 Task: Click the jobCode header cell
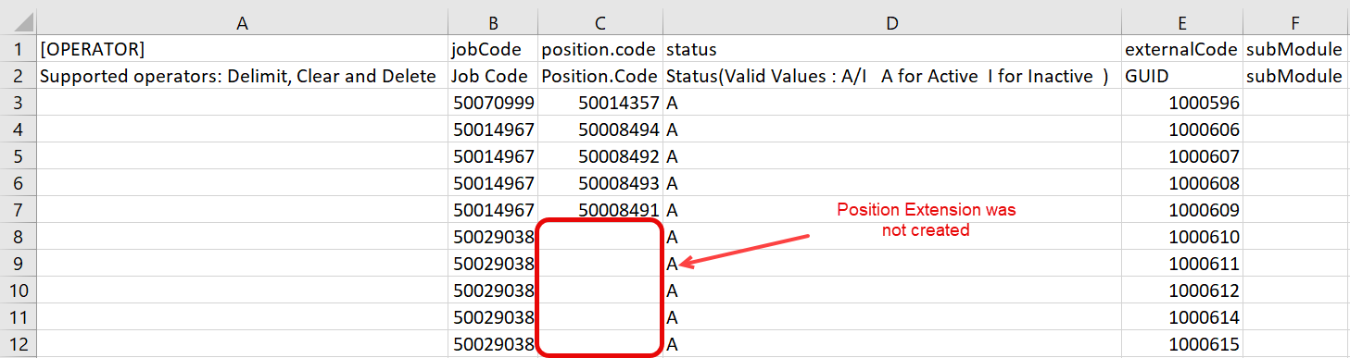click(x=493, y=49)
